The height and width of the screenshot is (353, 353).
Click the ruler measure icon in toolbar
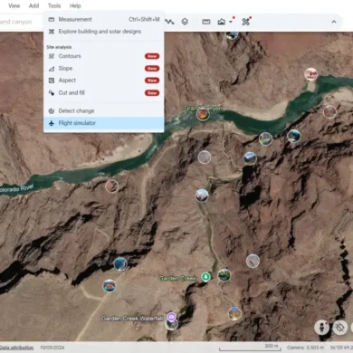206,22
